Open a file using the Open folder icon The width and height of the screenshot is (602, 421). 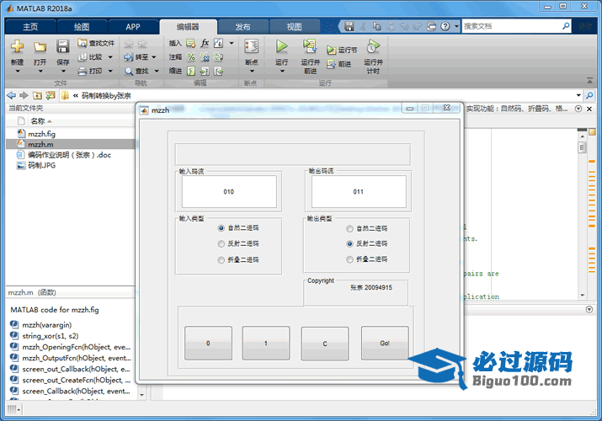[x=40, y=47]
